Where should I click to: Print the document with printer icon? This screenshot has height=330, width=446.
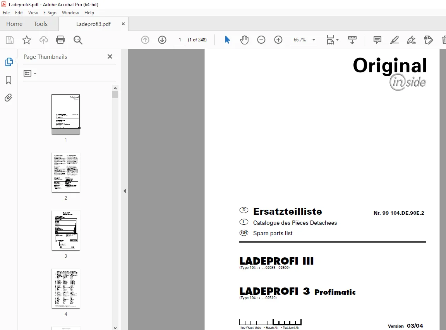point(60,40)
